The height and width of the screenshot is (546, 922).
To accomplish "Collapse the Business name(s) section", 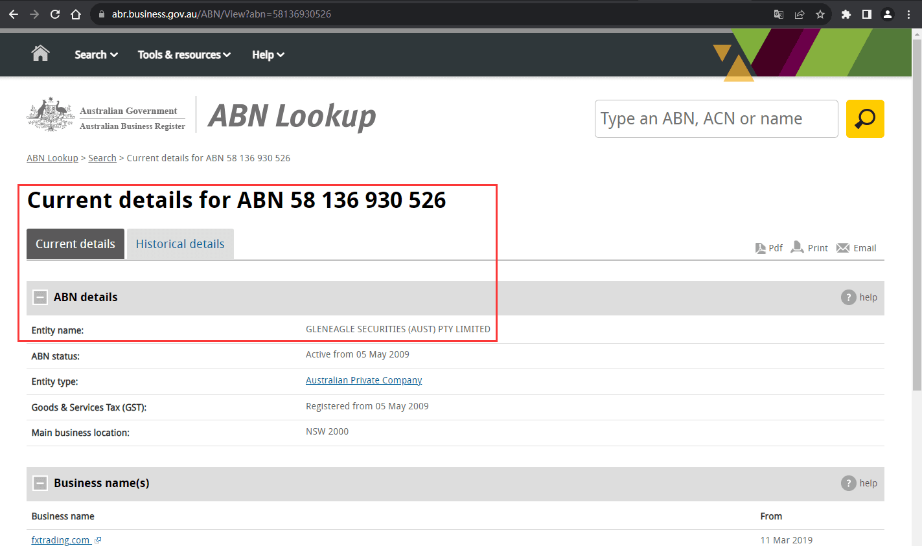I will point(40,483).
